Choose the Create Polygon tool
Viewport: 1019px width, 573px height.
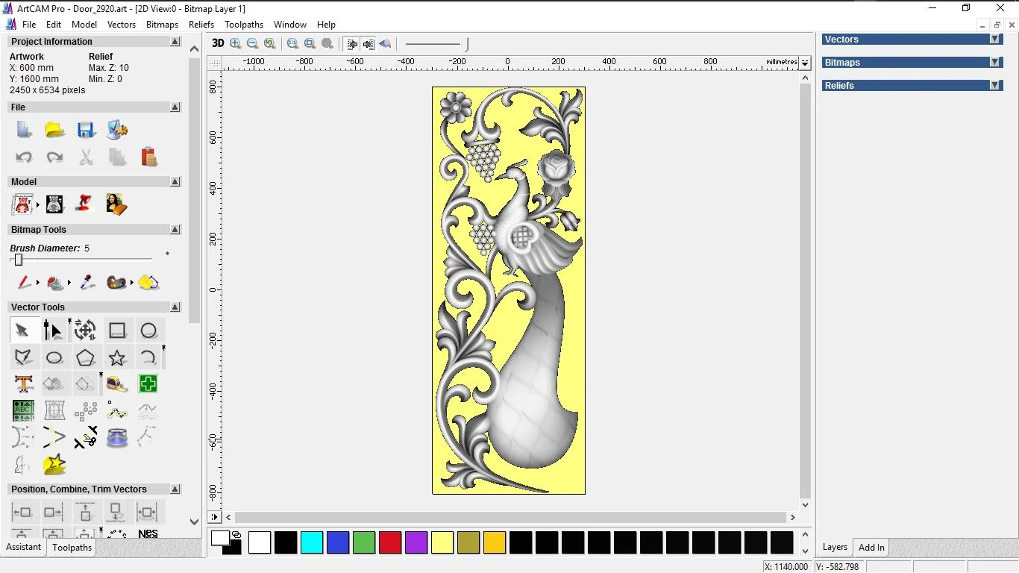[86, 357]
